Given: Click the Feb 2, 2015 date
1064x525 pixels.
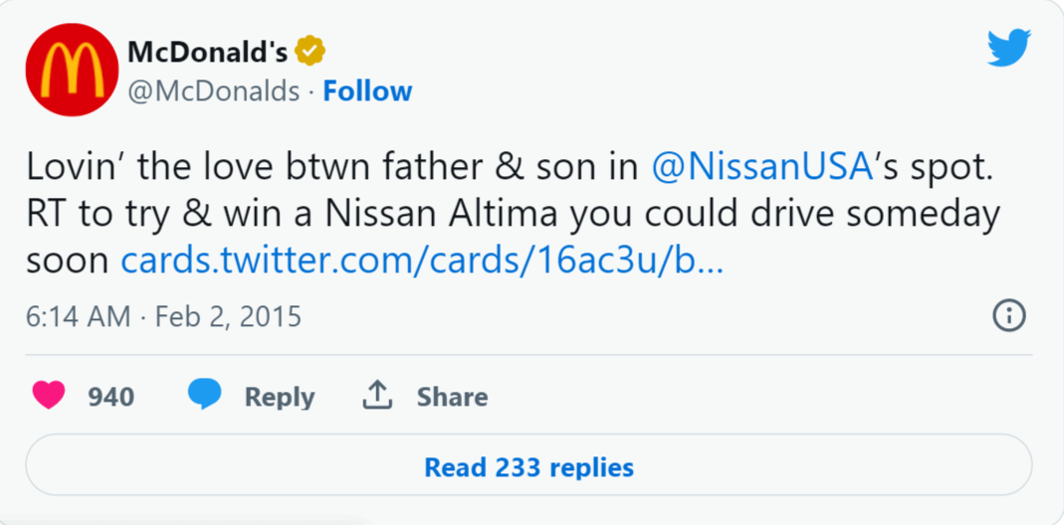Looking at the screenshot, I should pyautogui.click(x=230, y=316).
